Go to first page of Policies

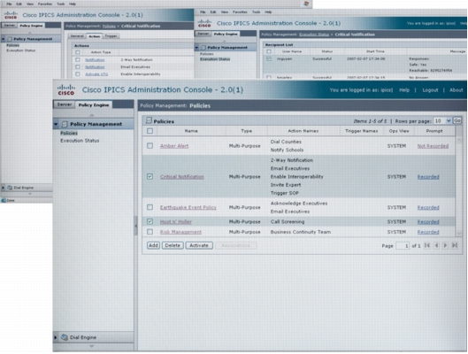[x=427, y=245]
